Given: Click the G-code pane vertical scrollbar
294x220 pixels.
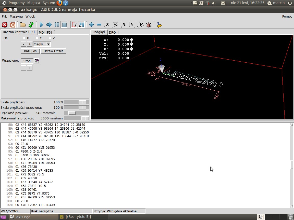Looking at the screenshot, I should pos(292,165).
